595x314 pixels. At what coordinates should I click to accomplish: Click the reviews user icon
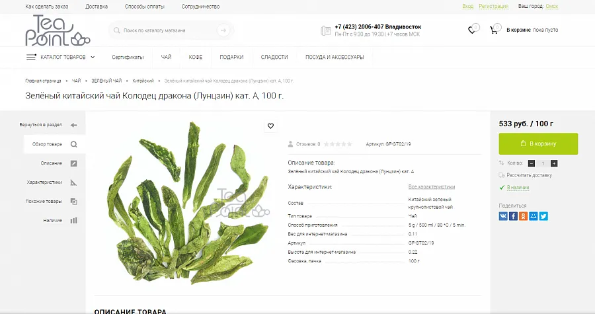tap(290, 144)
